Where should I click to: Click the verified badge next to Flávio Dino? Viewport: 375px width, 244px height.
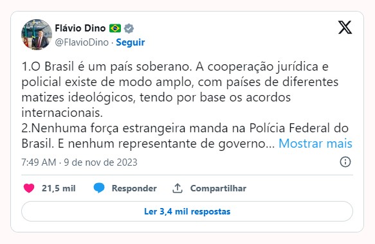click(129, 28)
